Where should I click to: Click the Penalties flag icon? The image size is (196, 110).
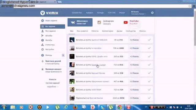click(42, 35)
